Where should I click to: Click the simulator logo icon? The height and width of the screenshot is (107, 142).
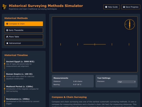coord(4,7)
